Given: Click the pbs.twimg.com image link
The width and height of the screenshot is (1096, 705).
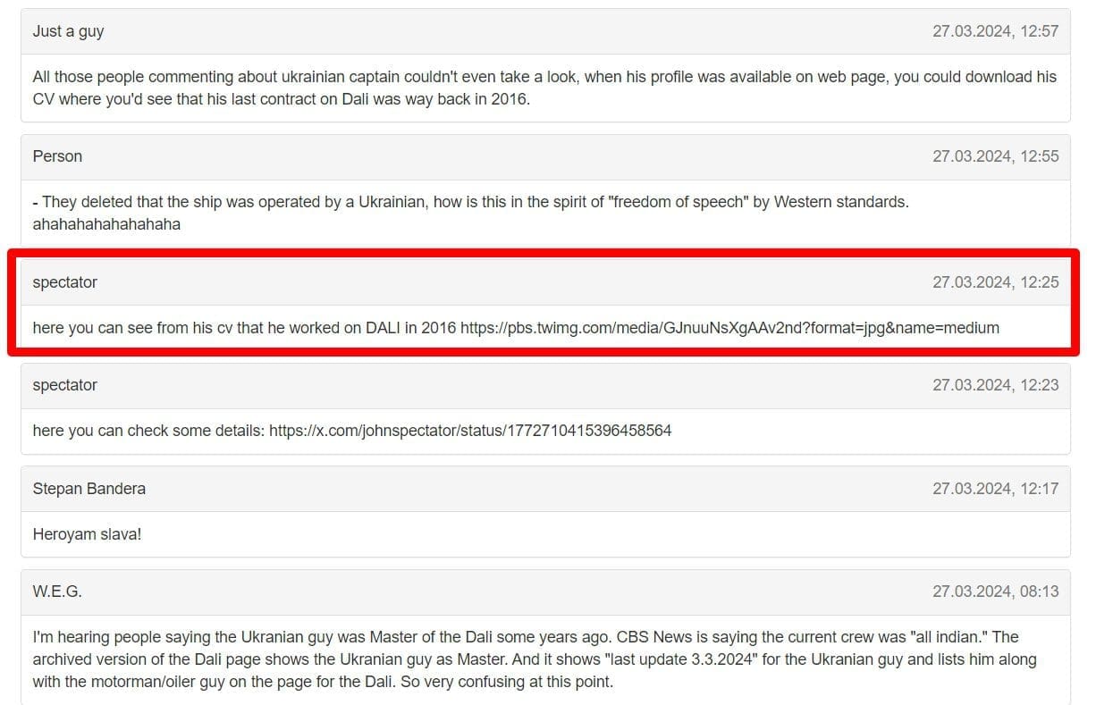Looking at the screenshot, I should click(729, 328).
